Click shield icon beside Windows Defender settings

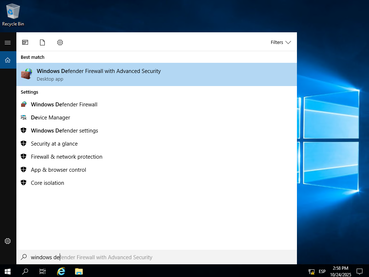[24, 130]
